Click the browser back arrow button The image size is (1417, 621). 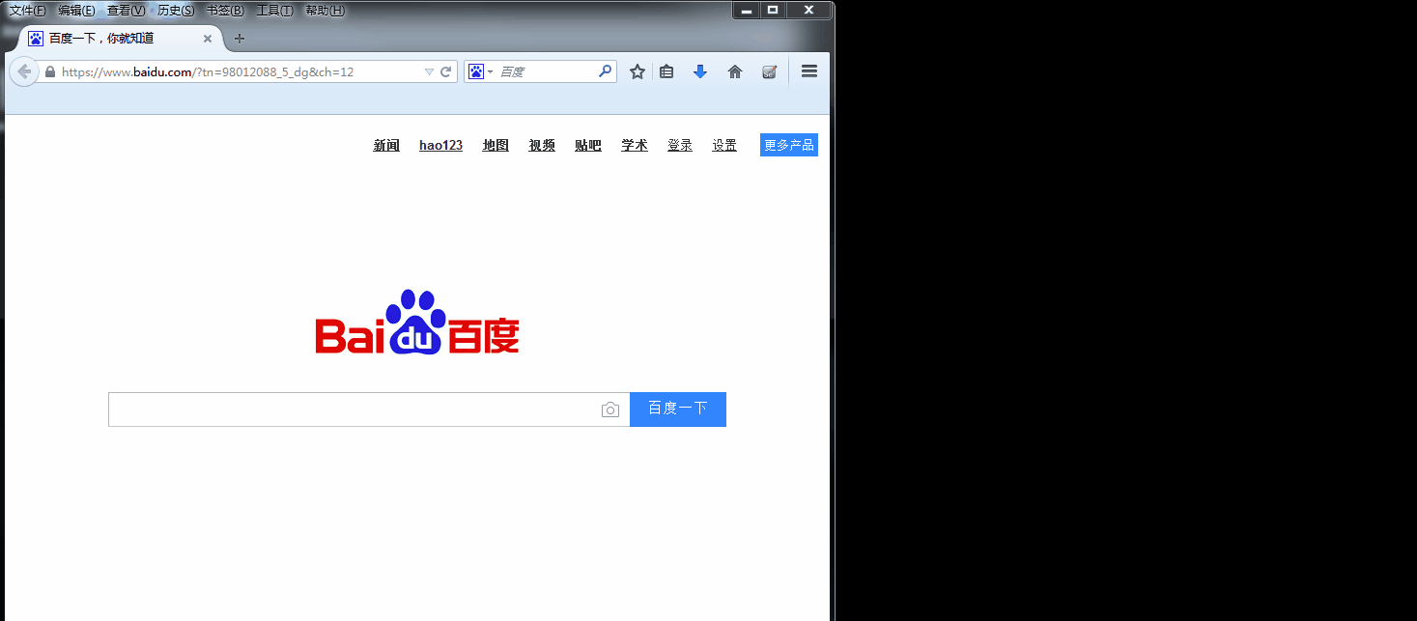tap(24, 71)
